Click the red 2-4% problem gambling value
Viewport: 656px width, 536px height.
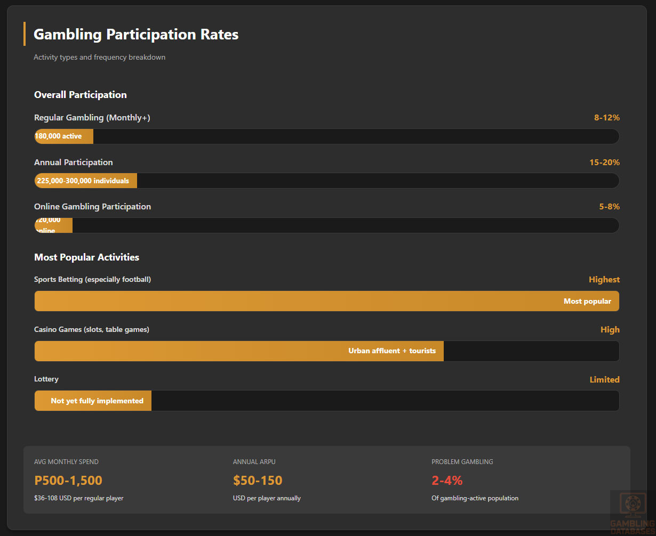point(447,481)
